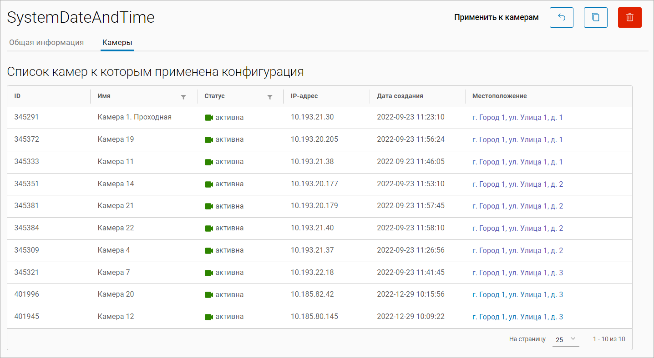Image resolution: width=654 pixels, height=358 pixels.
Task: Click the red delete trash icon
Action: pyautogui.click(x=629, y=17)
